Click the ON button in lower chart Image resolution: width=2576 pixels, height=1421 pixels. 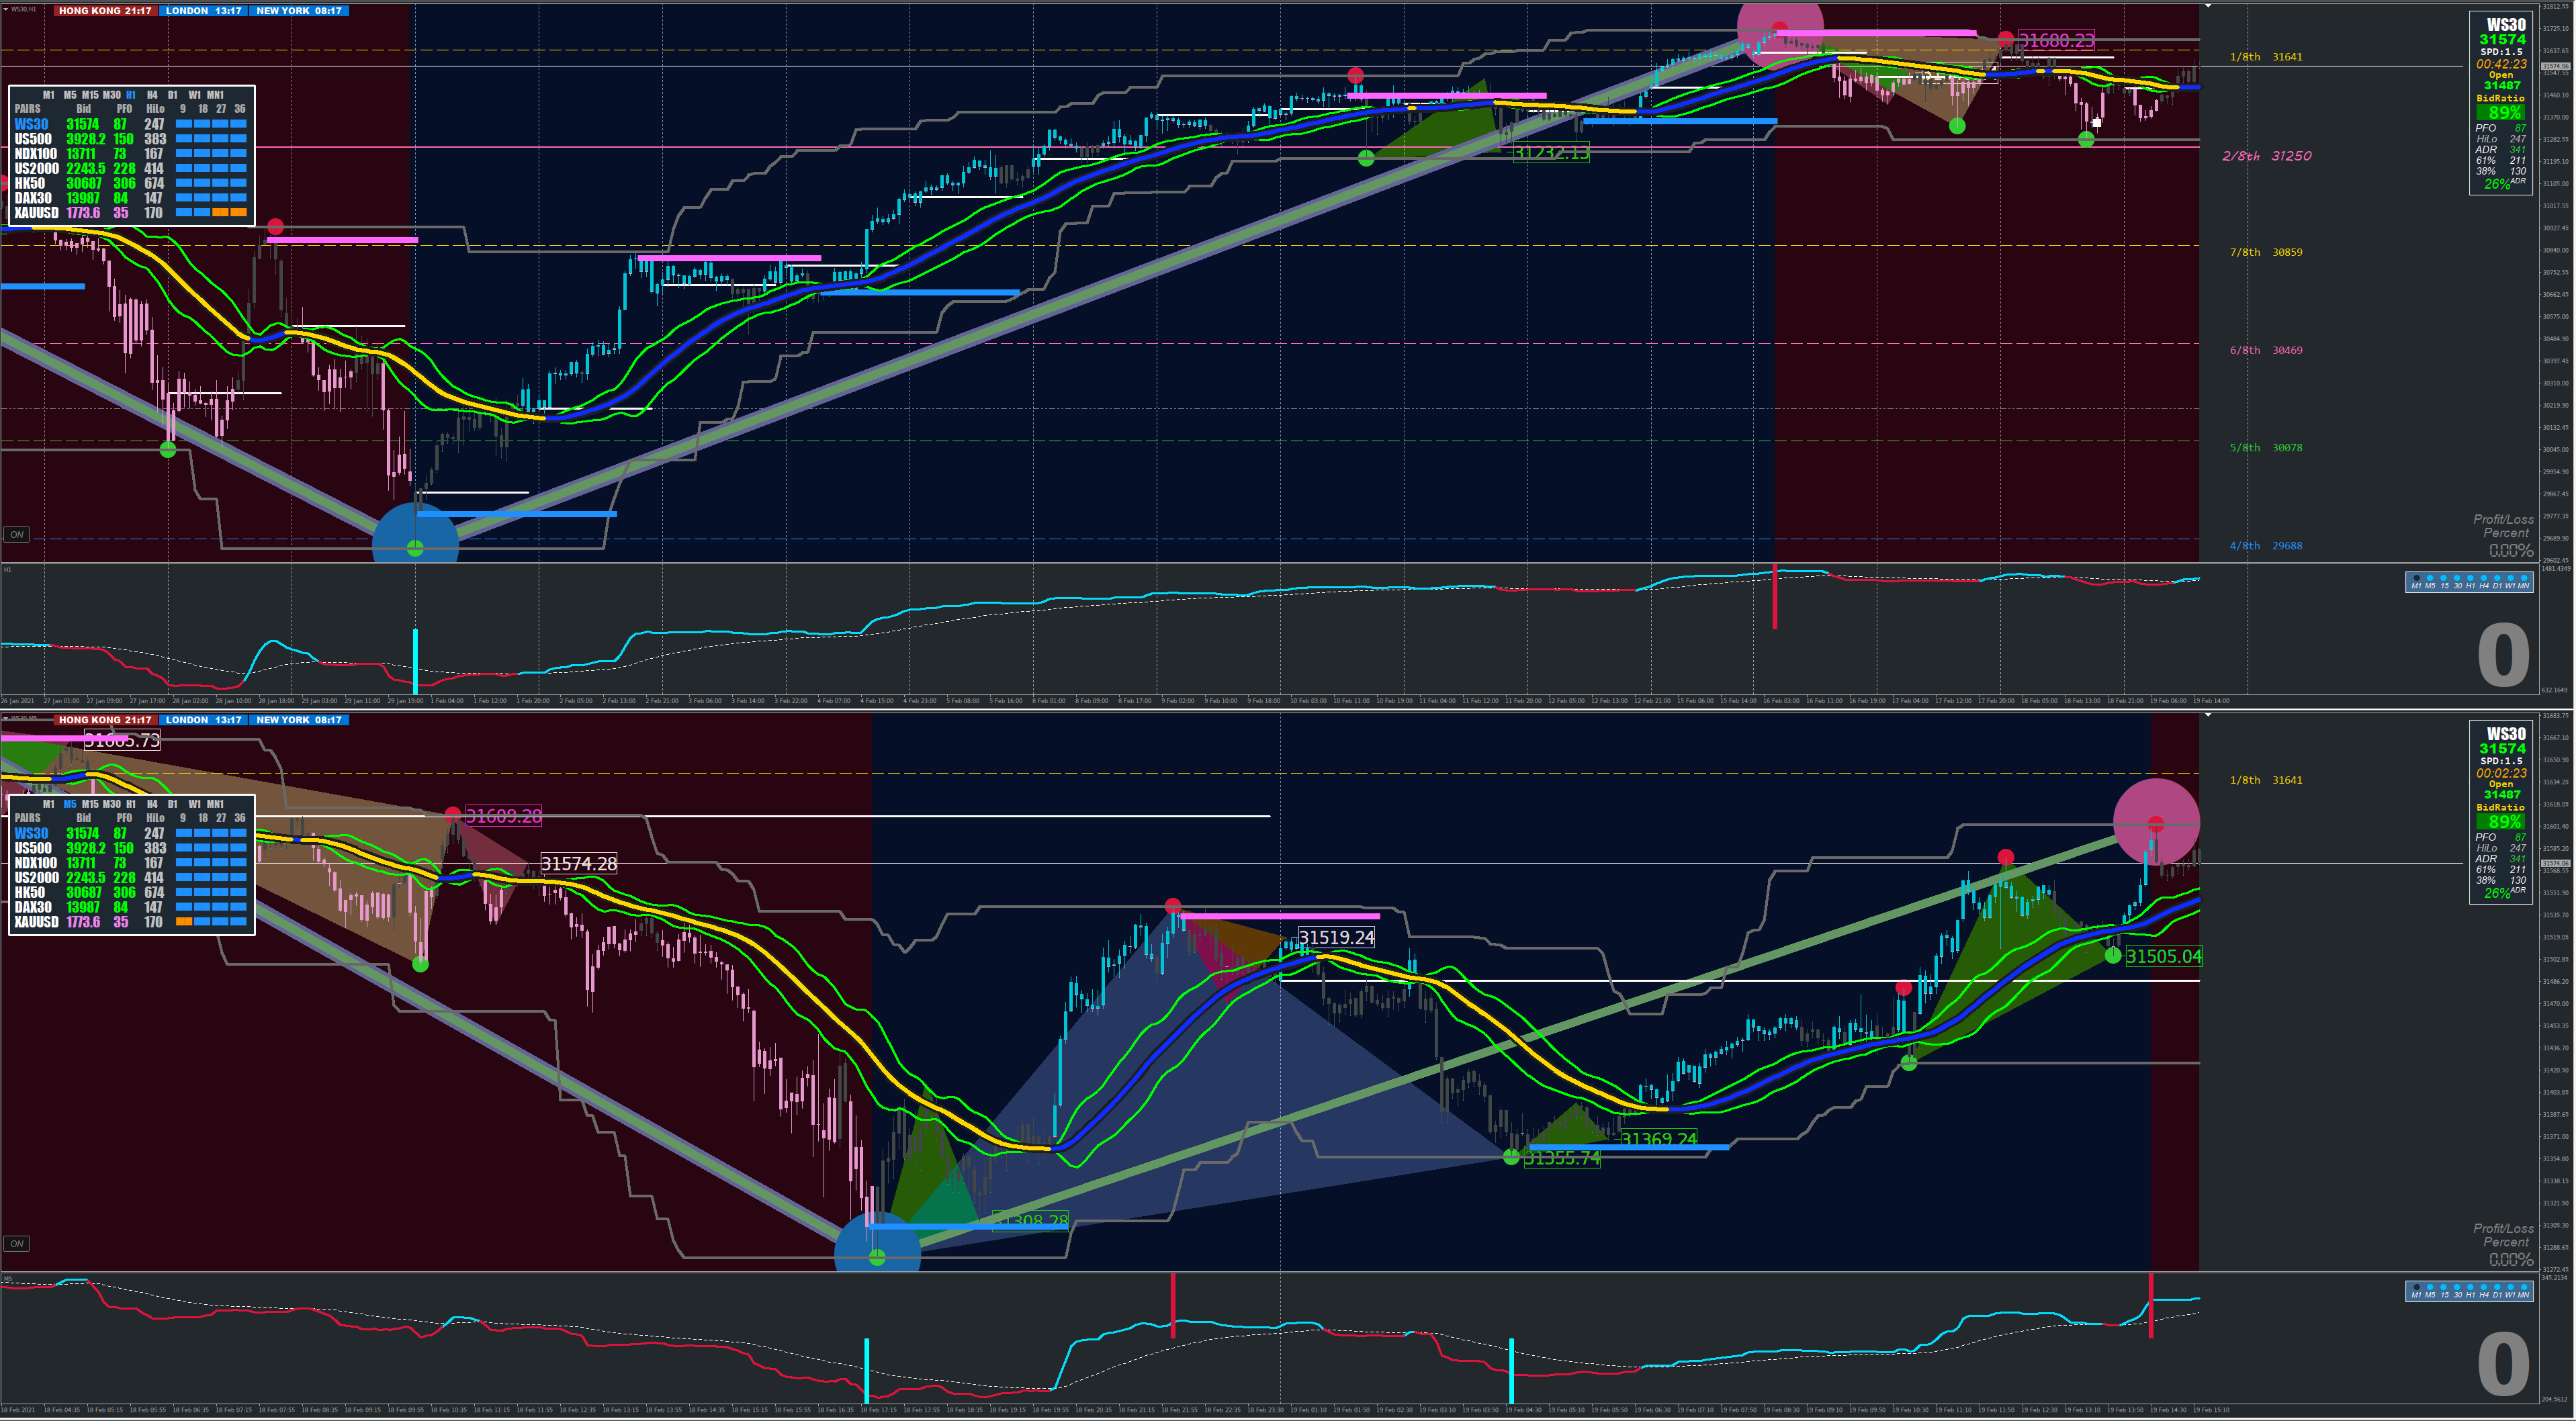pos(16,1244)
